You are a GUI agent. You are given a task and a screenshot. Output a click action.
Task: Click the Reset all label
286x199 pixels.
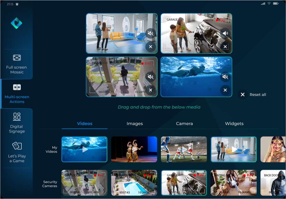[x=258, y=95]
